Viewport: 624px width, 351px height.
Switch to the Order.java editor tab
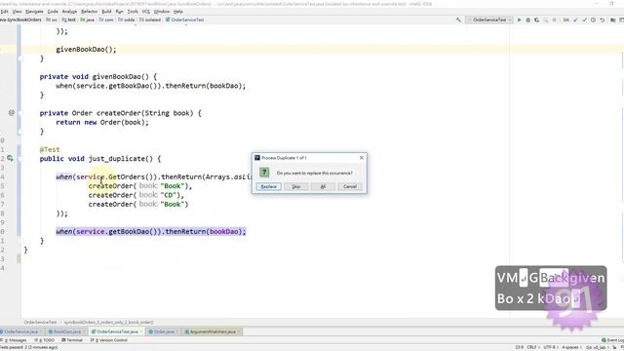(x=162, y=331)
